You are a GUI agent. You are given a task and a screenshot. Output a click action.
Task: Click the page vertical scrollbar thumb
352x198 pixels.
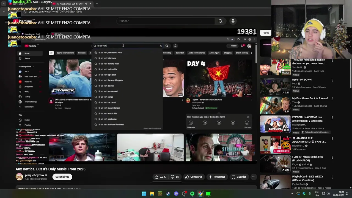(x=351, y=74)
